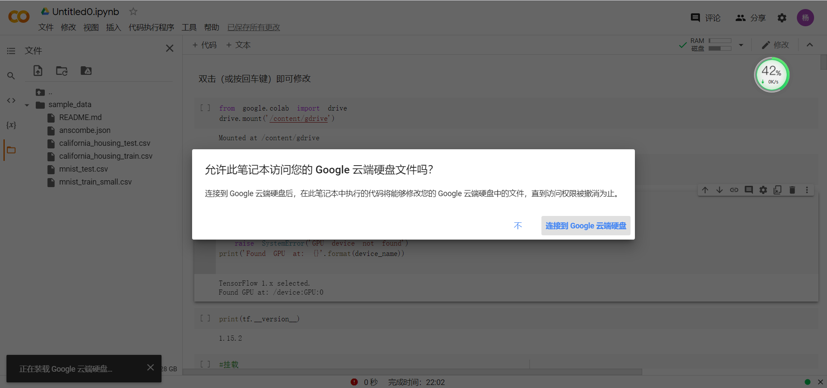Select mnist_test.csv file

click(x=84, y=169)
